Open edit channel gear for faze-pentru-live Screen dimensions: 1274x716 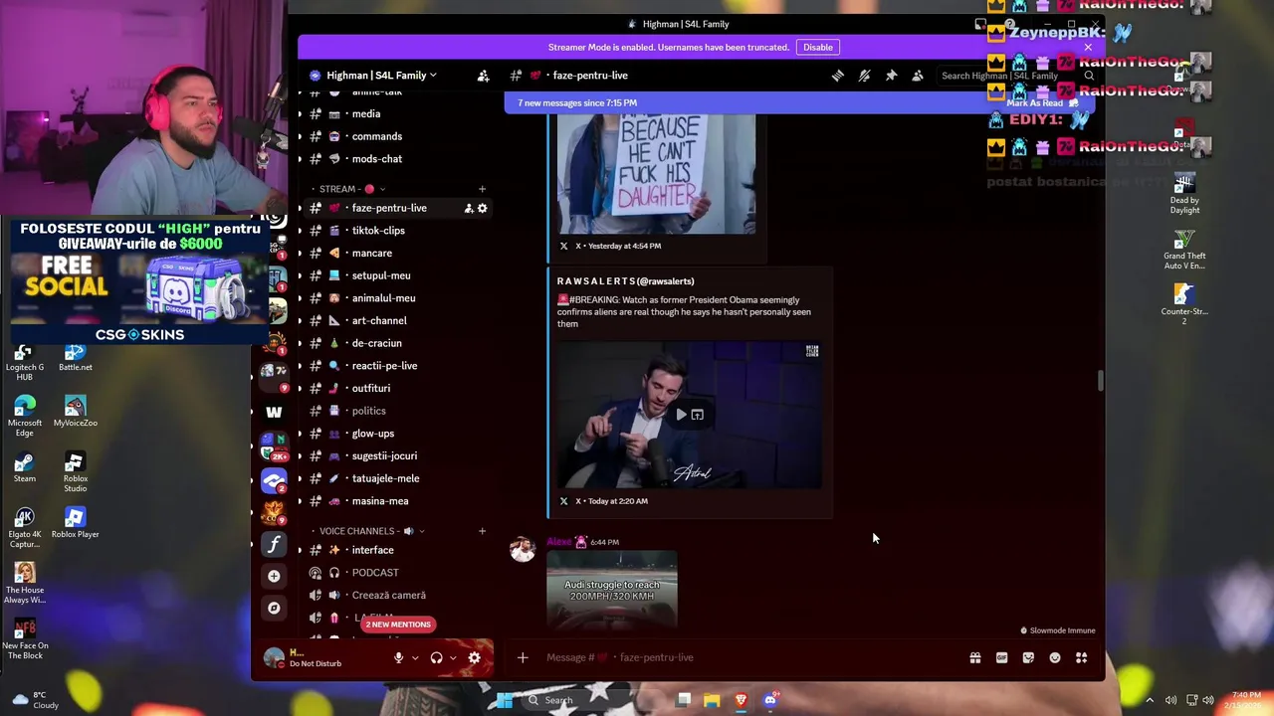tap(483, 208)
